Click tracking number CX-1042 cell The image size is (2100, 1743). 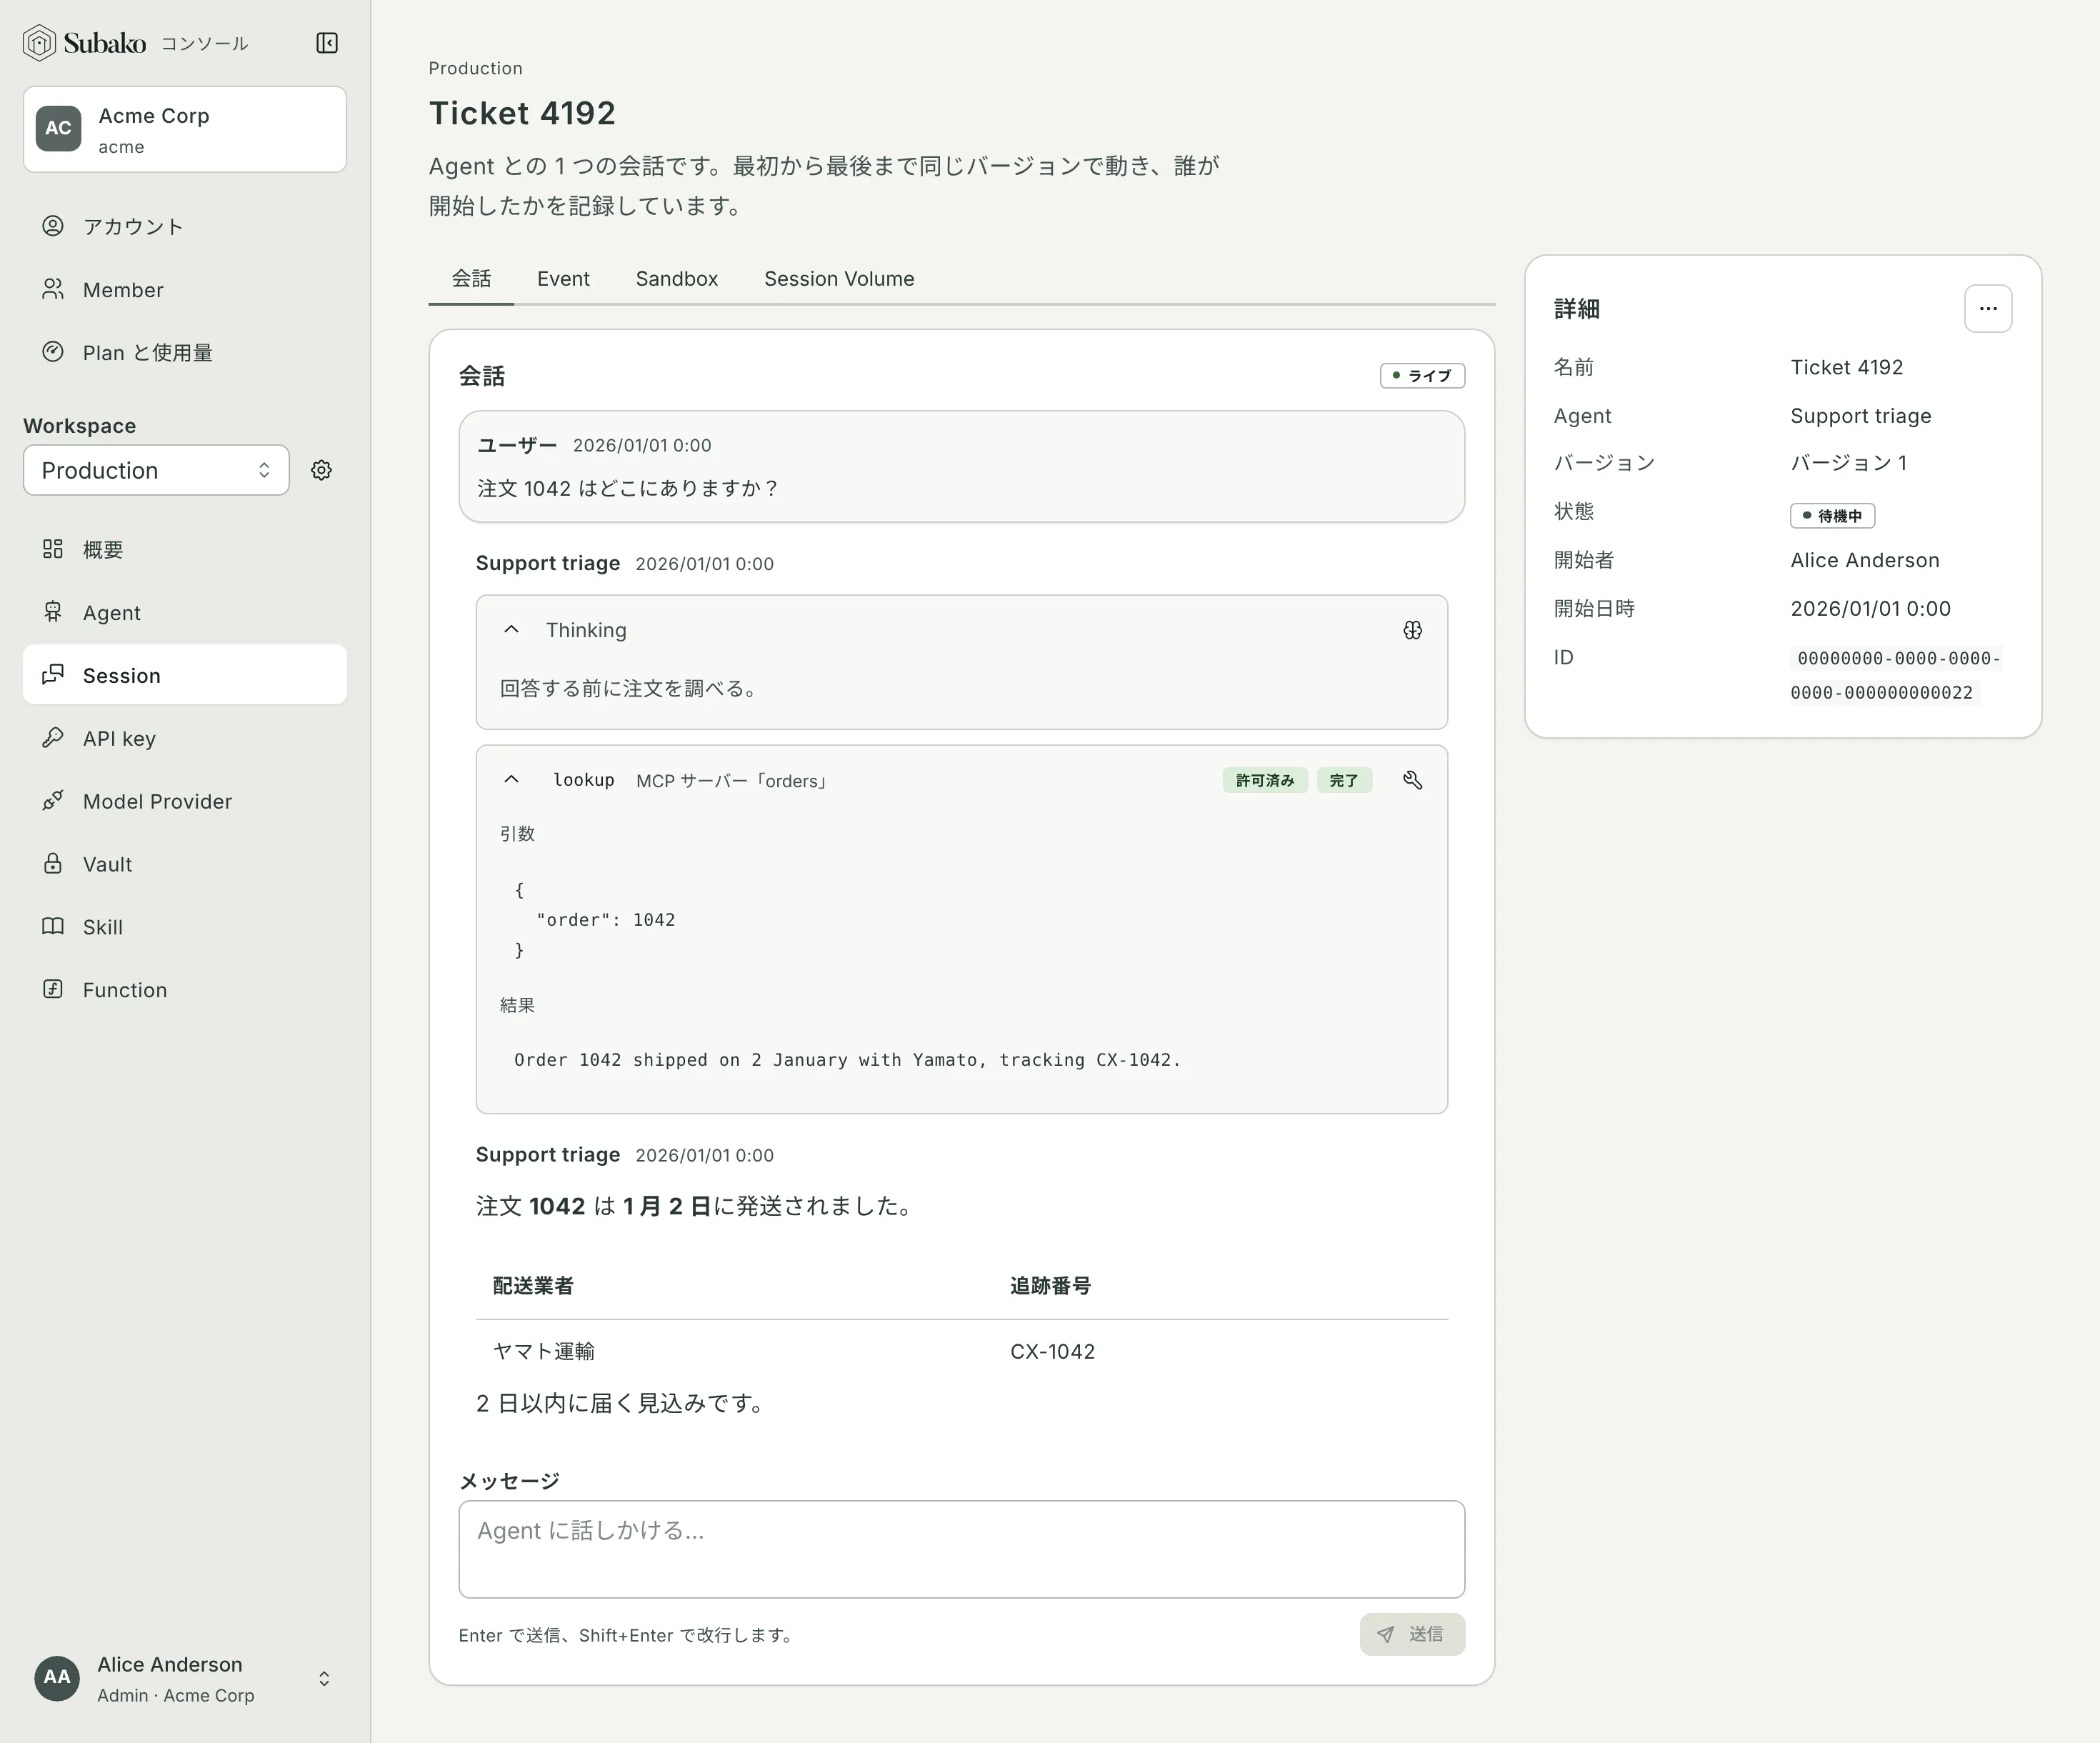[1052, 1351]
